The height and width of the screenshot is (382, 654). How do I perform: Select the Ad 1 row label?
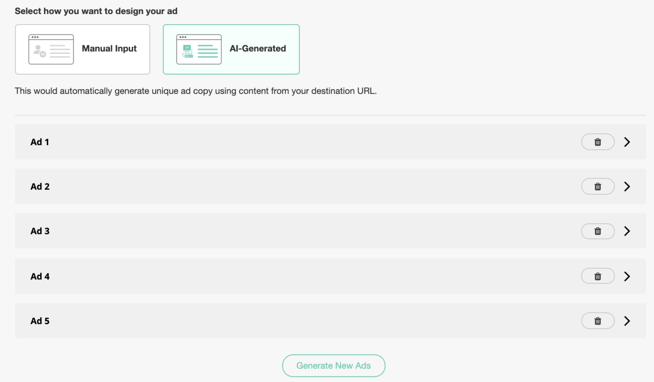pyautogui.click(x=40, y=142)
